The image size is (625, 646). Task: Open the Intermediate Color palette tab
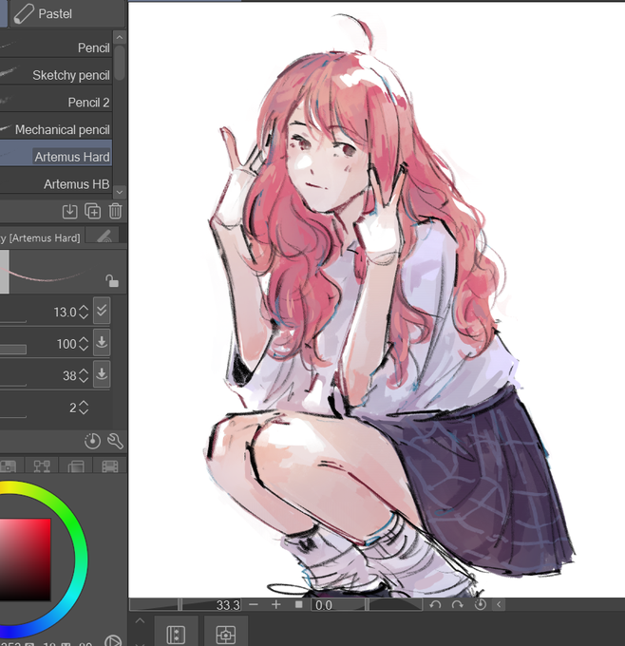point(42,465)
